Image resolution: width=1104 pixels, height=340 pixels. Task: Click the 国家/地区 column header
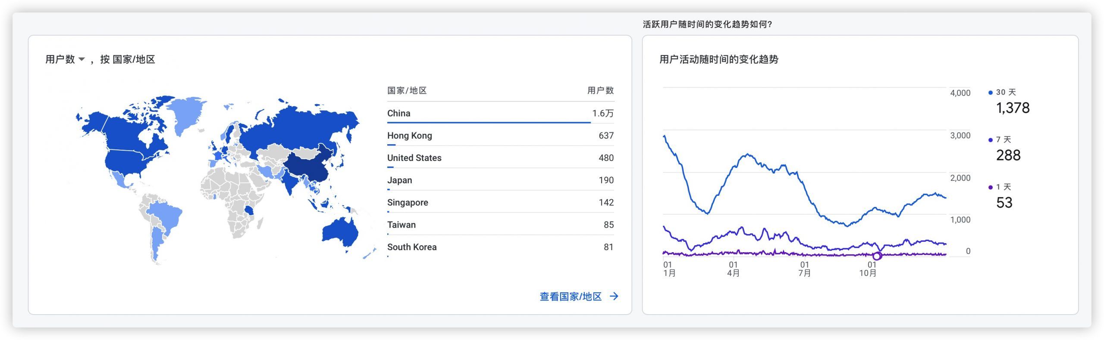click(407, 90)
